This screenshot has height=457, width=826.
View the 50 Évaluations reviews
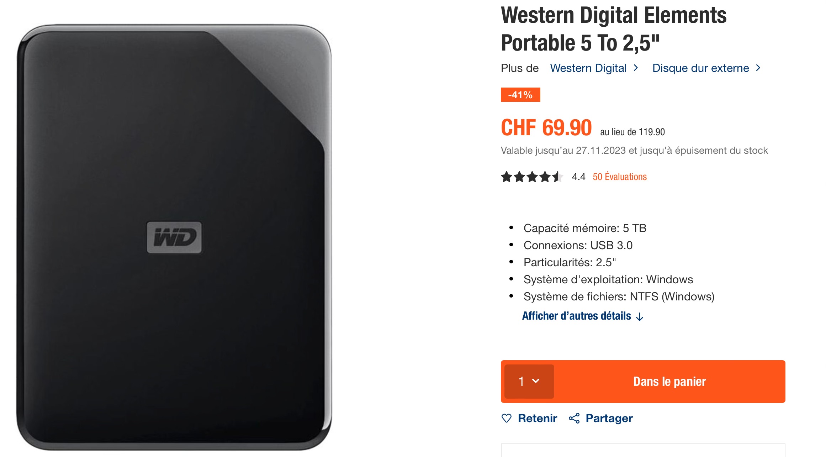point(619,177)
